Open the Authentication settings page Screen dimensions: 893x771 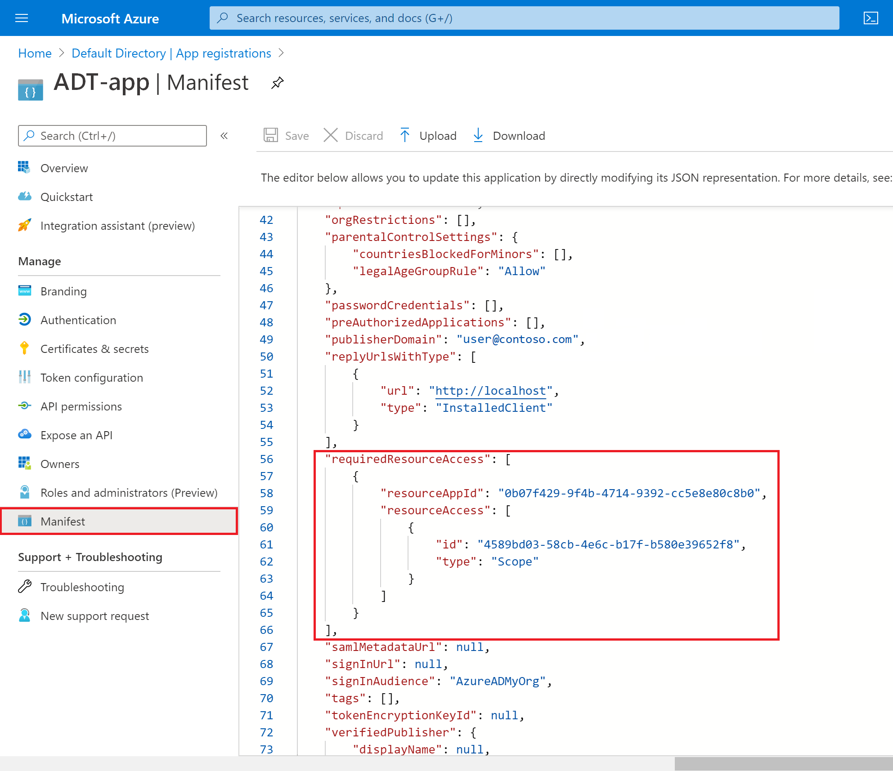[x=78, y=320]
